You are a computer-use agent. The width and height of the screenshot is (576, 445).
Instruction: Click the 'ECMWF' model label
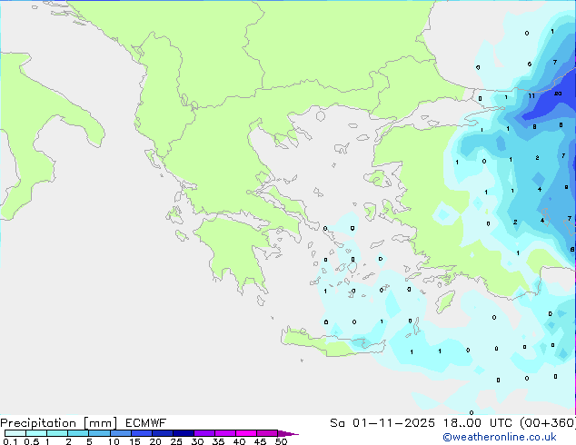(146, 423)
